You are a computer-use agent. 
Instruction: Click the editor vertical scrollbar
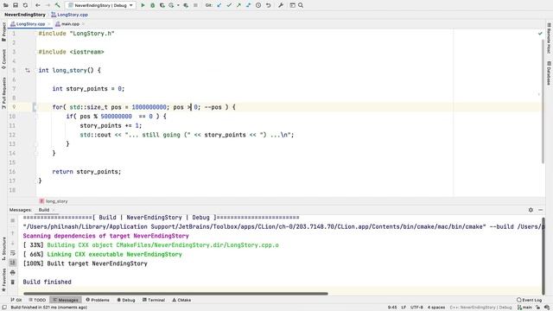(x=543, y=101)
